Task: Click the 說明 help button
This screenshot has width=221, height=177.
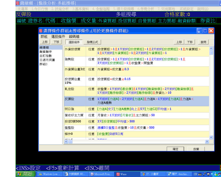Action: 203,42
